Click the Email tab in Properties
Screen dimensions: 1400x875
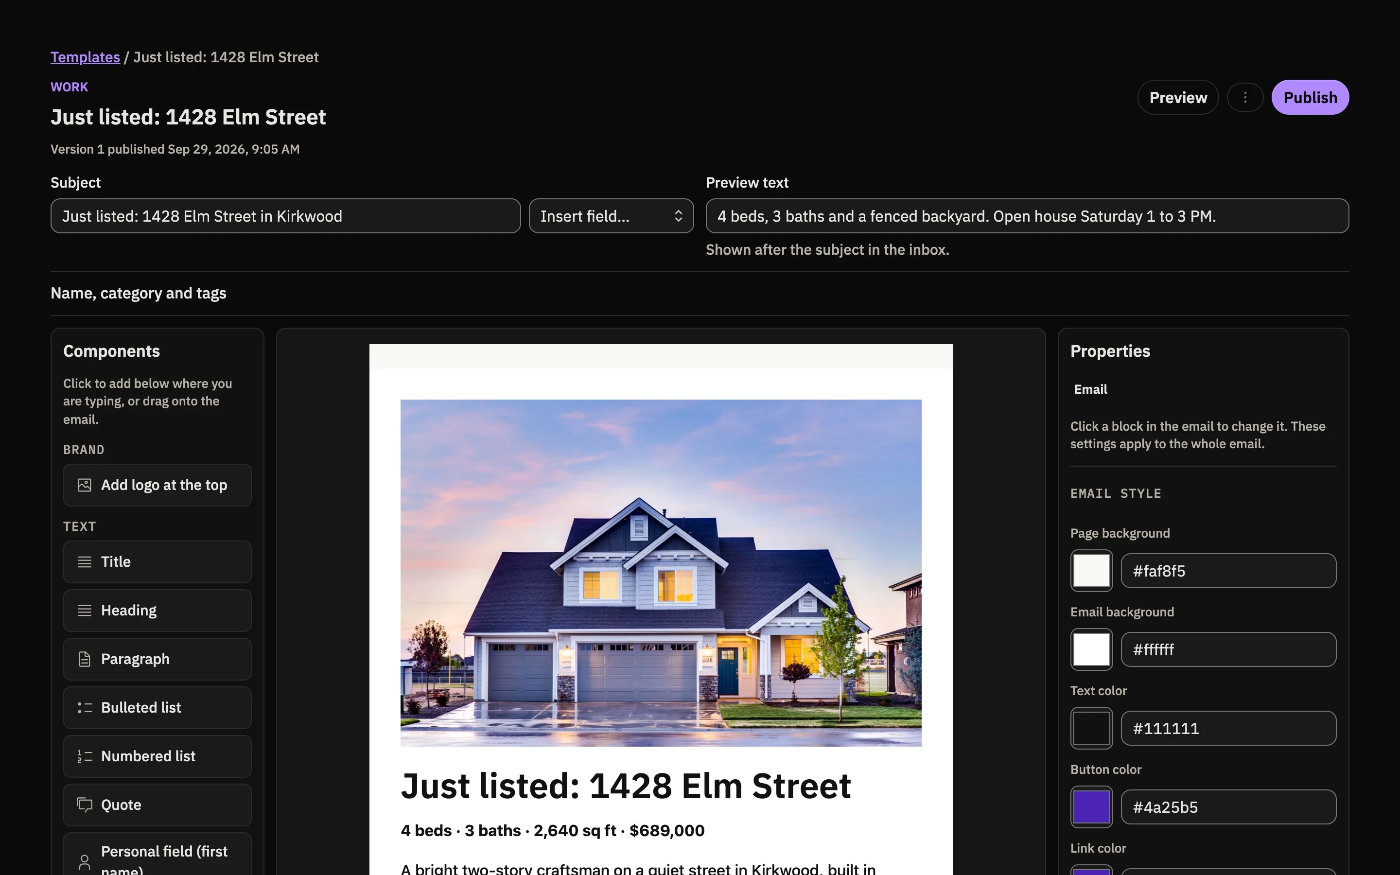coord(1090,389)
